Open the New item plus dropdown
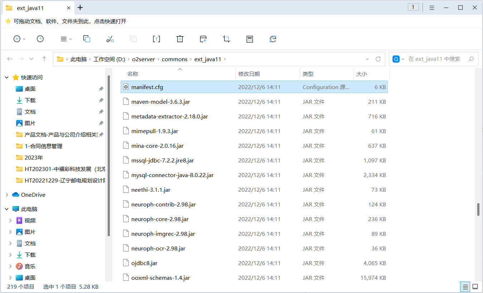Screen dimensions: 483x293 pos(19,39)
